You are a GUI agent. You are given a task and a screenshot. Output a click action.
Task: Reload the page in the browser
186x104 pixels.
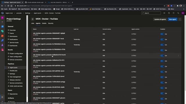8,6
